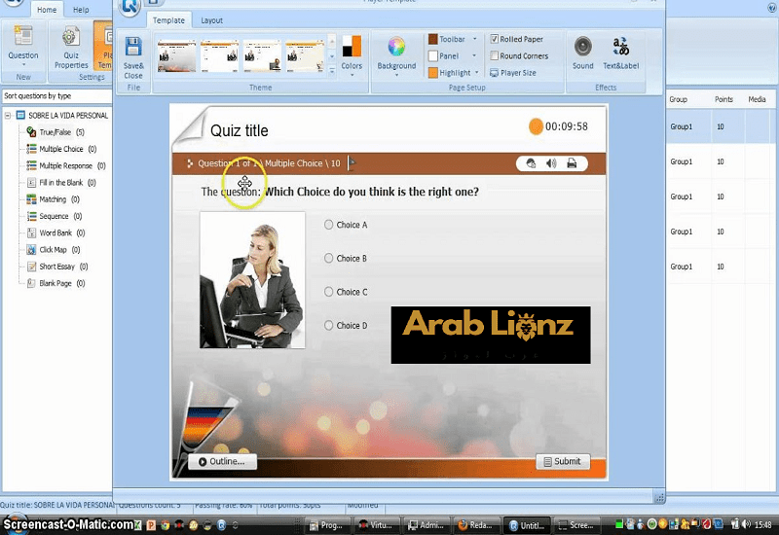Click the volume icon in system tray
The width and height of the screenshot is (779, 535).
[x=745, y=524]
